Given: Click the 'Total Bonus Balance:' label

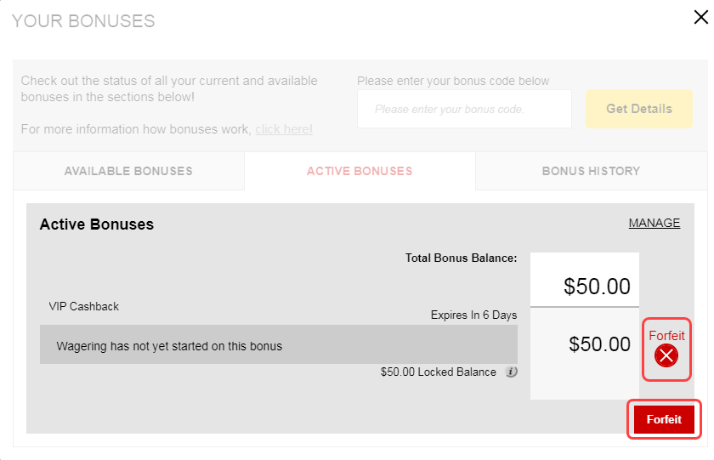Looking at the screenshot, I should pyautogui.click(x=462, y=258).
